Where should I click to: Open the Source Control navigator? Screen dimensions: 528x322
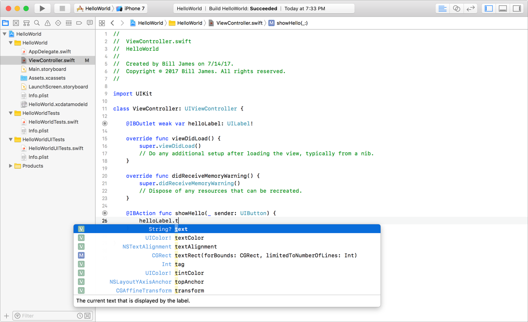tap(16, 23)
